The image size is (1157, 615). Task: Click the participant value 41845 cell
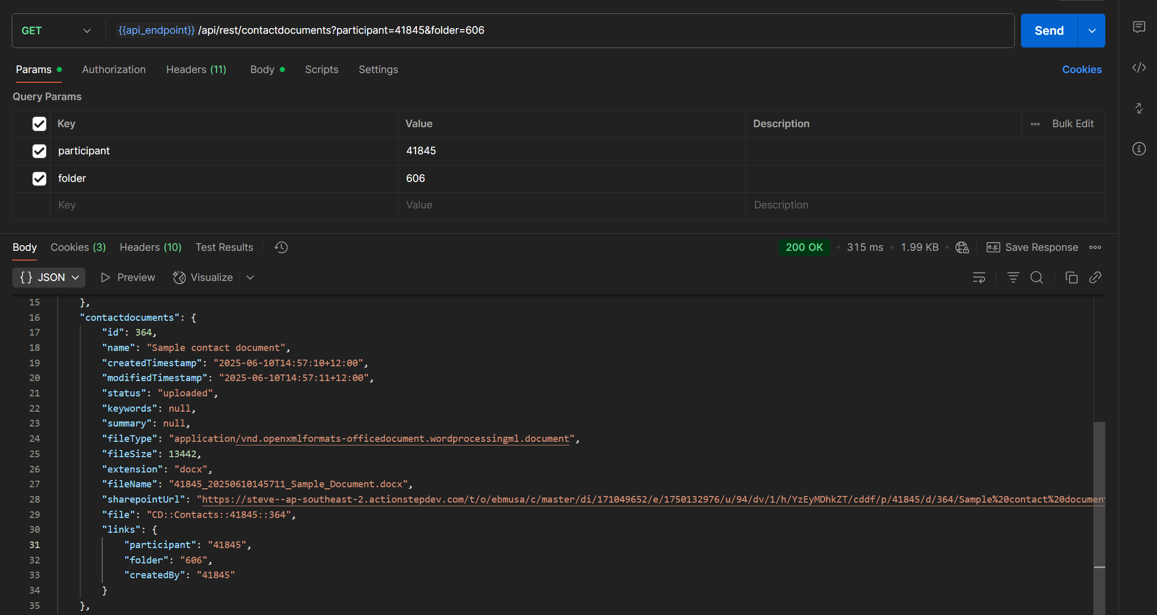pyautogui.click(x=572, y=151)
